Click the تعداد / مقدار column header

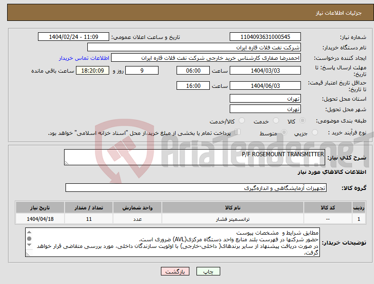(89, 208)
